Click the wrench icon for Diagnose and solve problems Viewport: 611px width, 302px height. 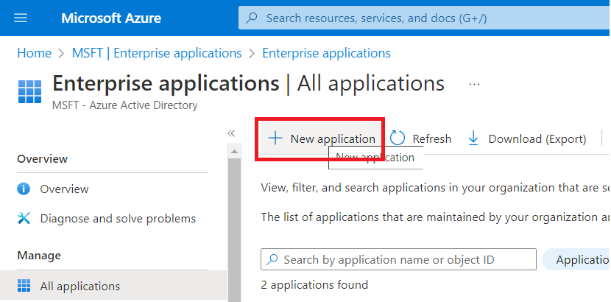[x=24, y=218]
